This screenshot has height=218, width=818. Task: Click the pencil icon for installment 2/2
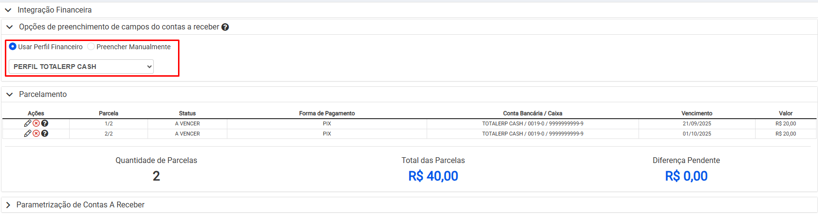click(28, 134)
